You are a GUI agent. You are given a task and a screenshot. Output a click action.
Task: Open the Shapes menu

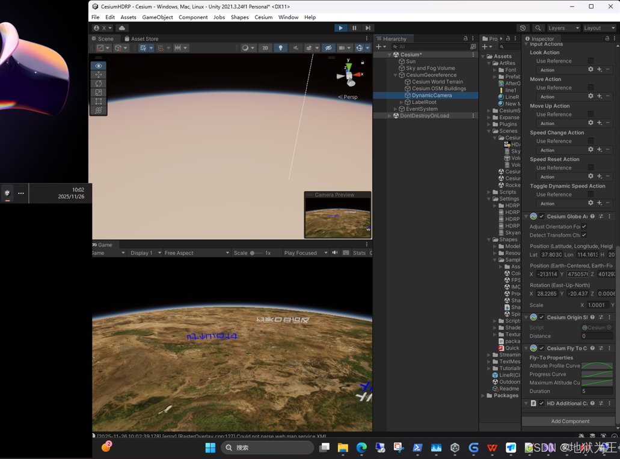239,17
